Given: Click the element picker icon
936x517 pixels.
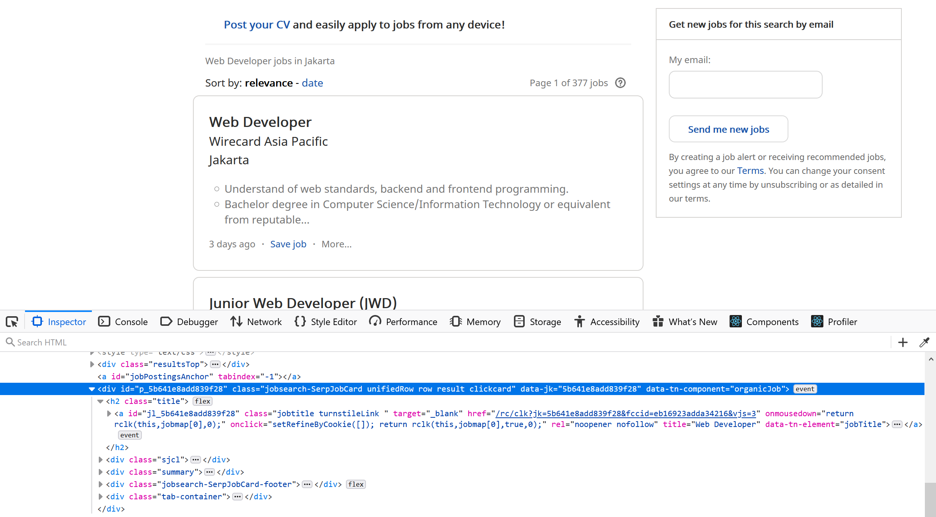Looking at the screenshot, I should (12, 322).
